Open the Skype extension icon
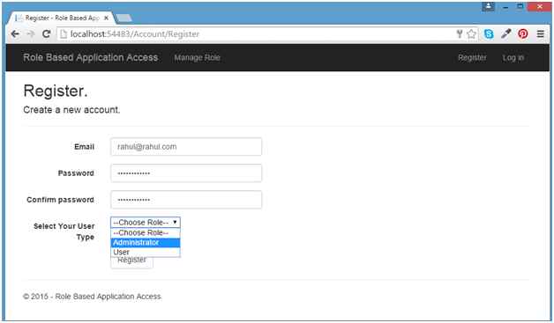 [489, 33]
